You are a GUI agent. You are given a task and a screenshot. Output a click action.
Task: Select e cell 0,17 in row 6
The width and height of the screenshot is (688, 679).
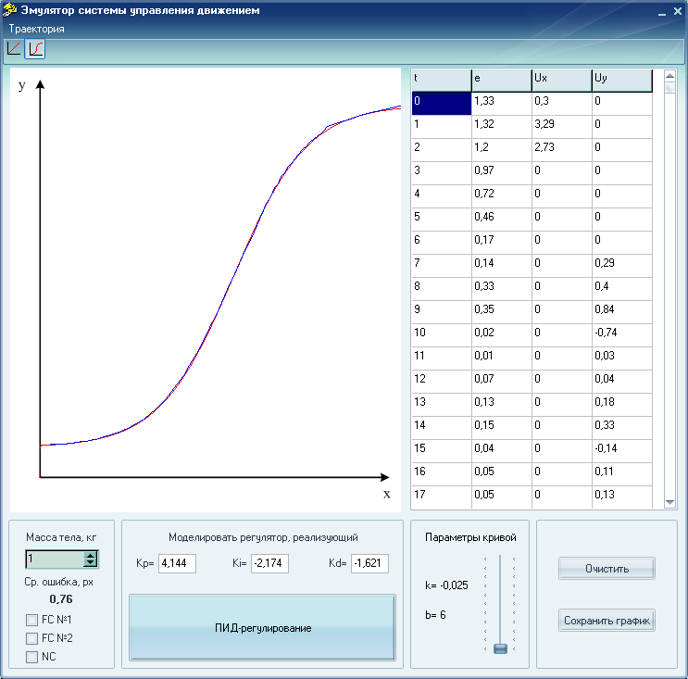click(x=502, y=243)
